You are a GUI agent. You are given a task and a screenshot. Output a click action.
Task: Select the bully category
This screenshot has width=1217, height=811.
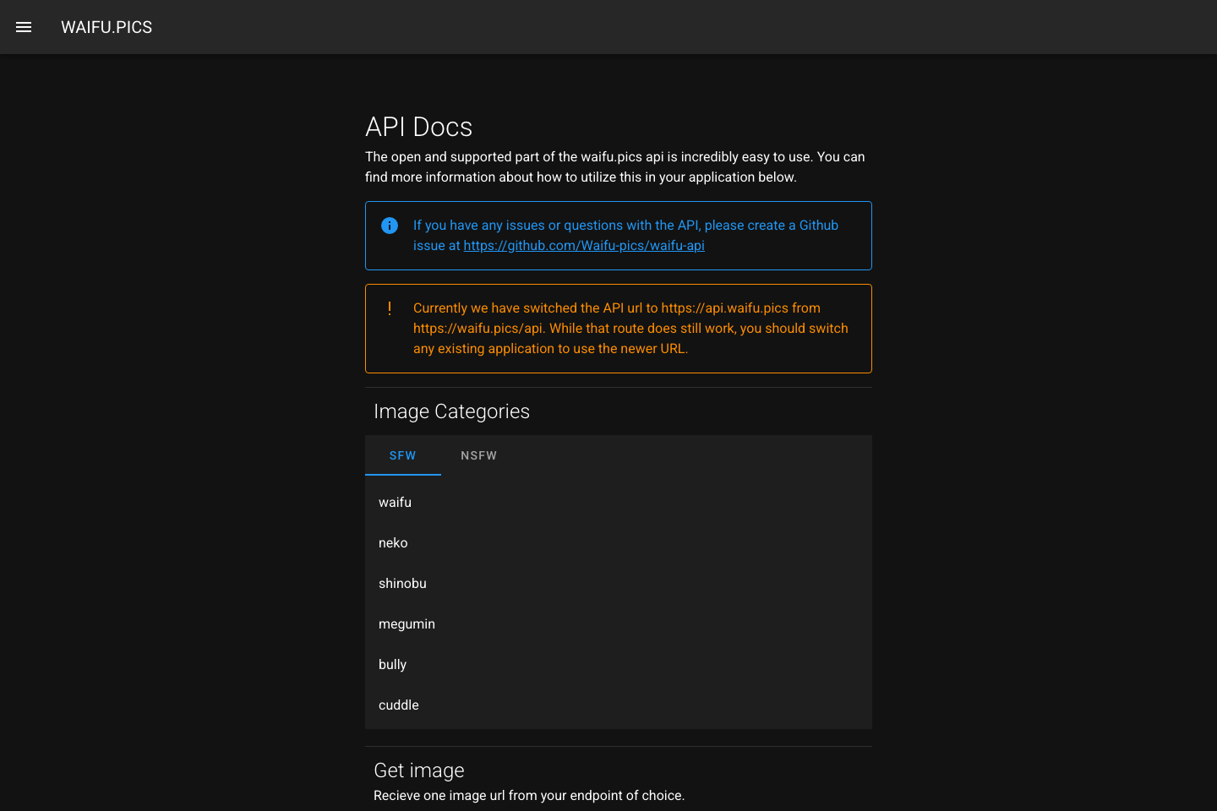(392, 664)
